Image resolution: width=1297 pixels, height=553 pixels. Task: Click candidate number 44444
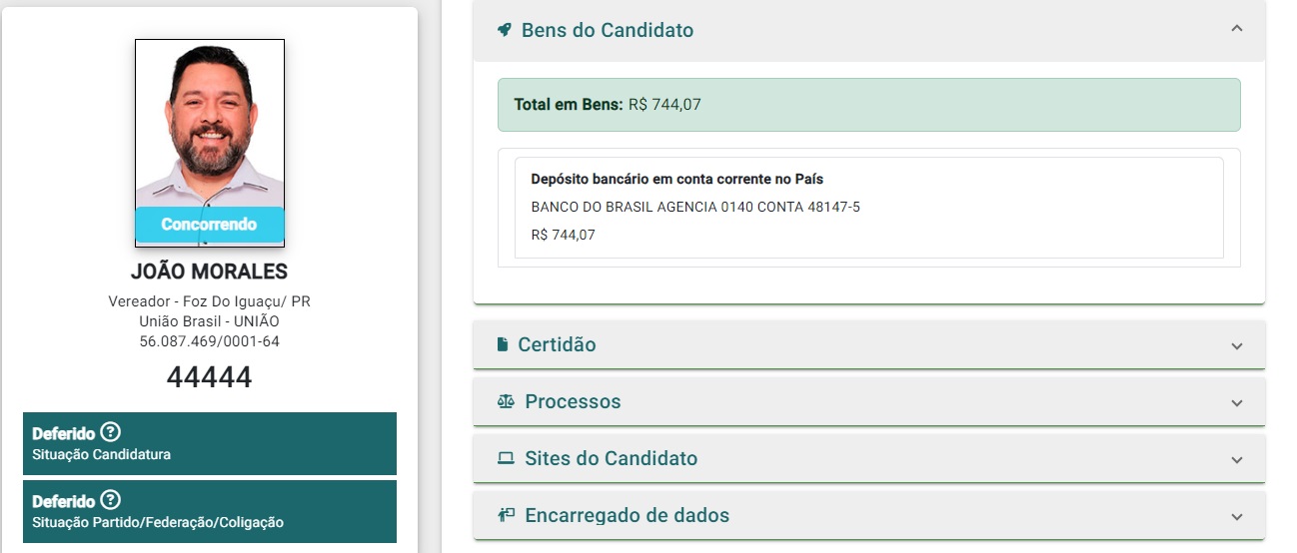coord(210,377)
